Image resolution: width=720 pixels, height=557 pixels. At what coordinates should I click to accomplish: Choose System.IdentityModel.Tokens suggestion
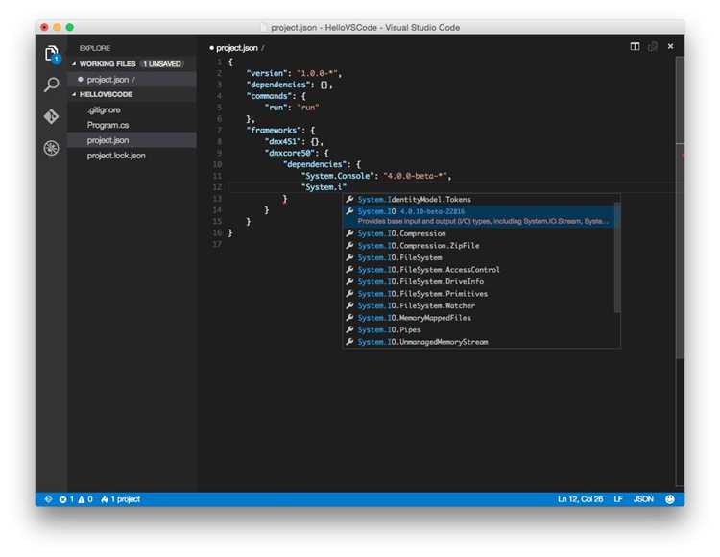(x=480, y=200)
